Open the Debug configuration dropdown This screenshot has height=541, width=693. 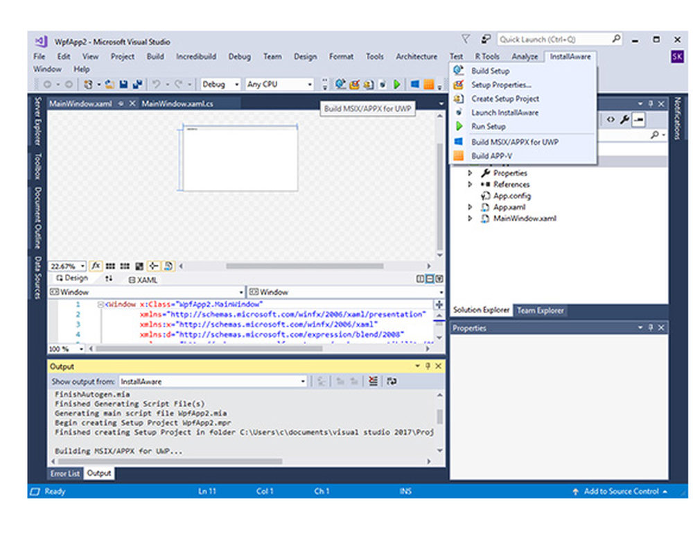[x=237, y=84]
